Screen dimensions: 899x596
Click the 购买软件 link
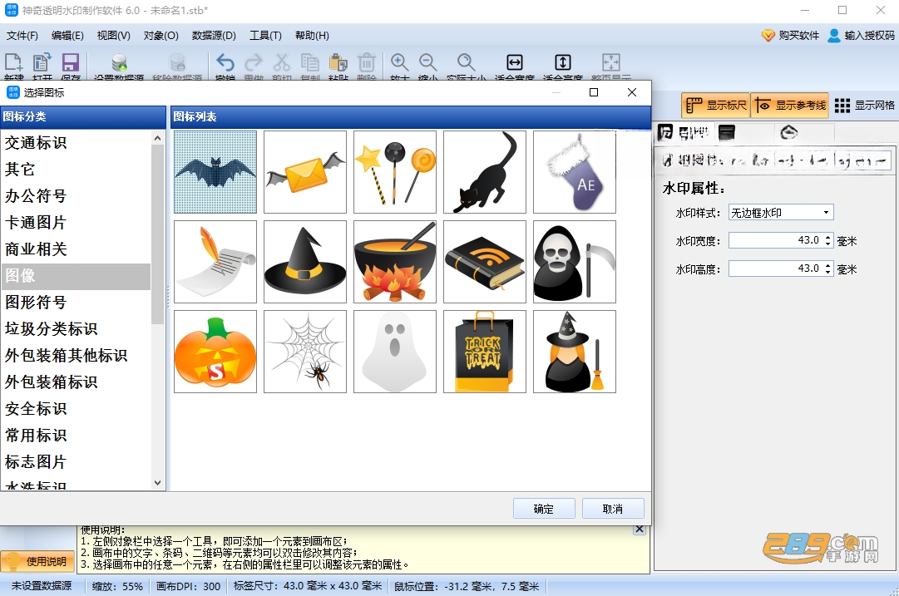pos(791,36)
